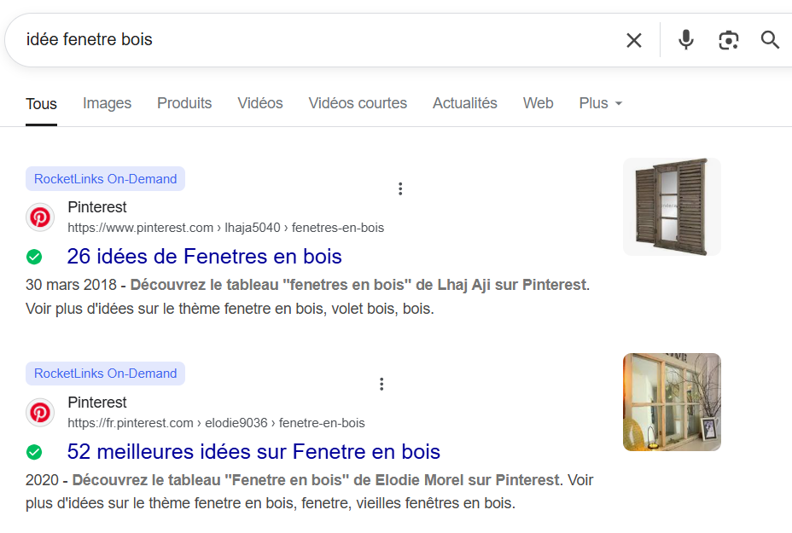Click the Pinterest site name of the lhaja5040 result
Image resolution: width=792 pixels, height=533 pixels.
tap(97, 207)
